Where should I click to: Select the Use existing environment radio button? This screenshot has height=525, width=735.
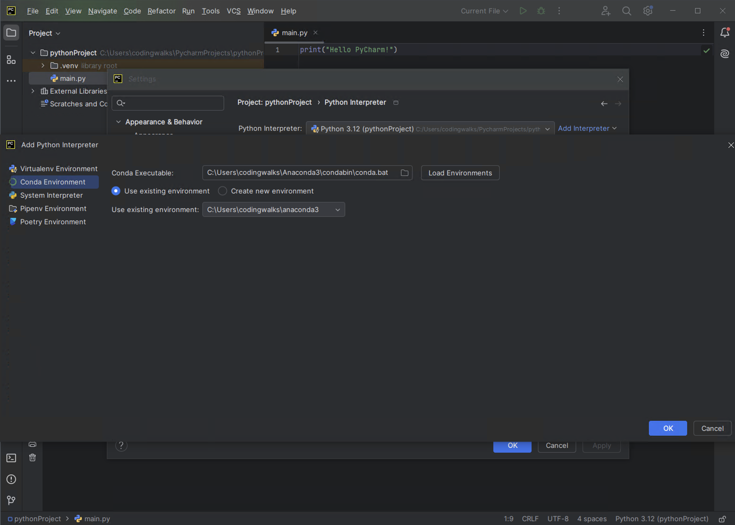point(116,191)
